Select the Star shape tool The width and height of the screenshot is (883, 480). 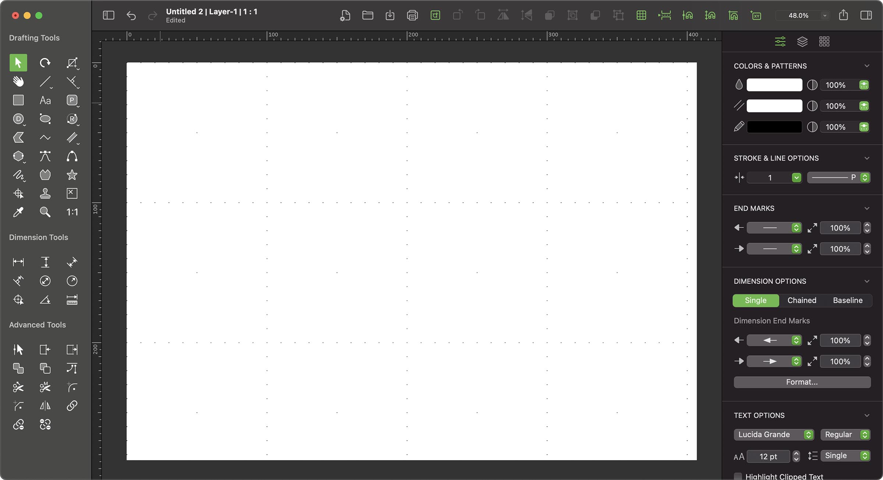[x=72, y=175]
